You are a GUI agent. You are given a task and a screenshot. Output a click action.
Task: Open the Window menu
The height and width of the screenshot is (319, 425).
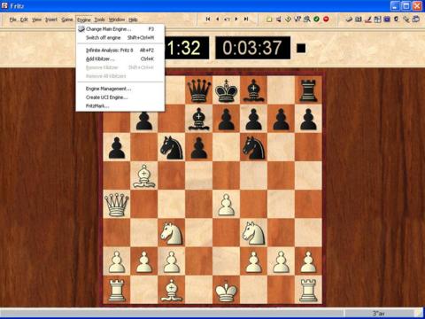117,19
